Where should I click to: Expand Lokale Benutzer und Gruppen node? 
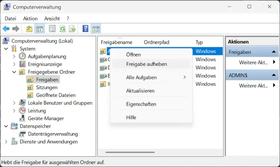coord(14,103)
